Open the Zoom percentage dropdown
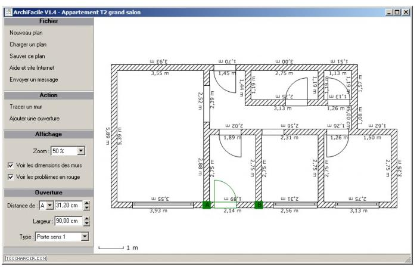The height and width of the screenshot is (276, 417). coord(82,151)
